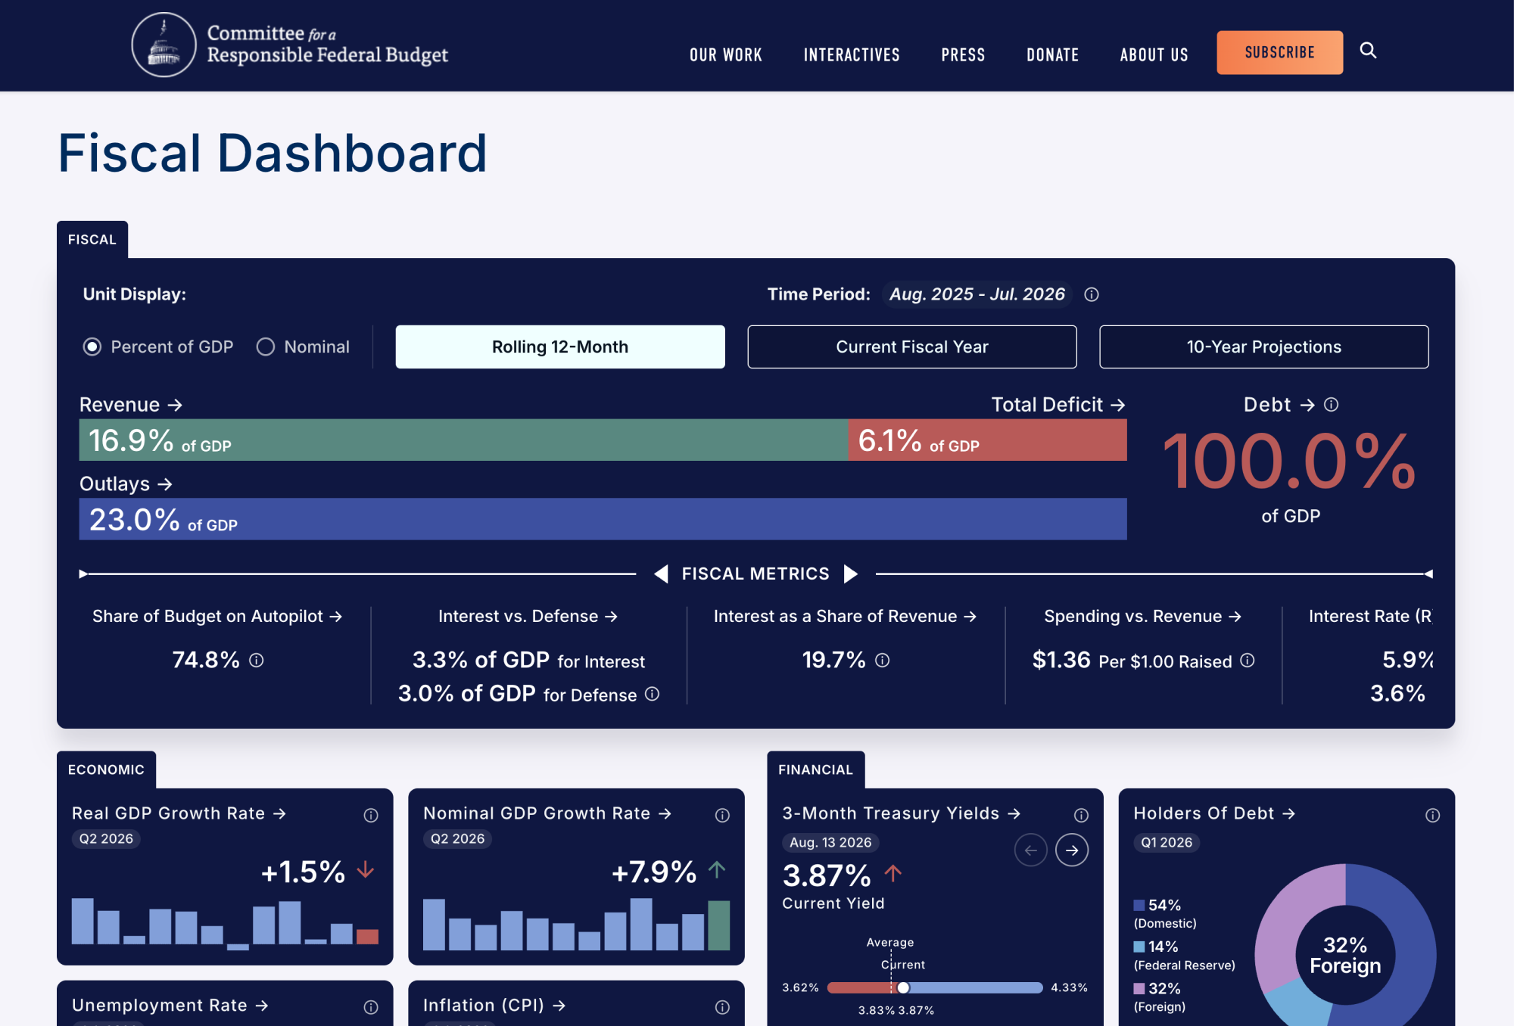
Task: Open INTERACTIVES menu
Action: click(x=852, y=54)
